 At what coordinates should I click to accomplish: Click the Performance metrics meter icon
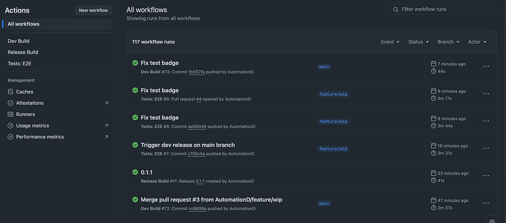tap(11, 137)
